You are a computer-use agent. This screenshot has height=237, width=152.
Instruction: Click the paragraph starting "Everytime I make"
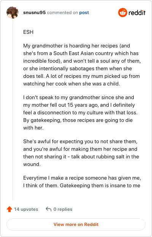[82, 182]
